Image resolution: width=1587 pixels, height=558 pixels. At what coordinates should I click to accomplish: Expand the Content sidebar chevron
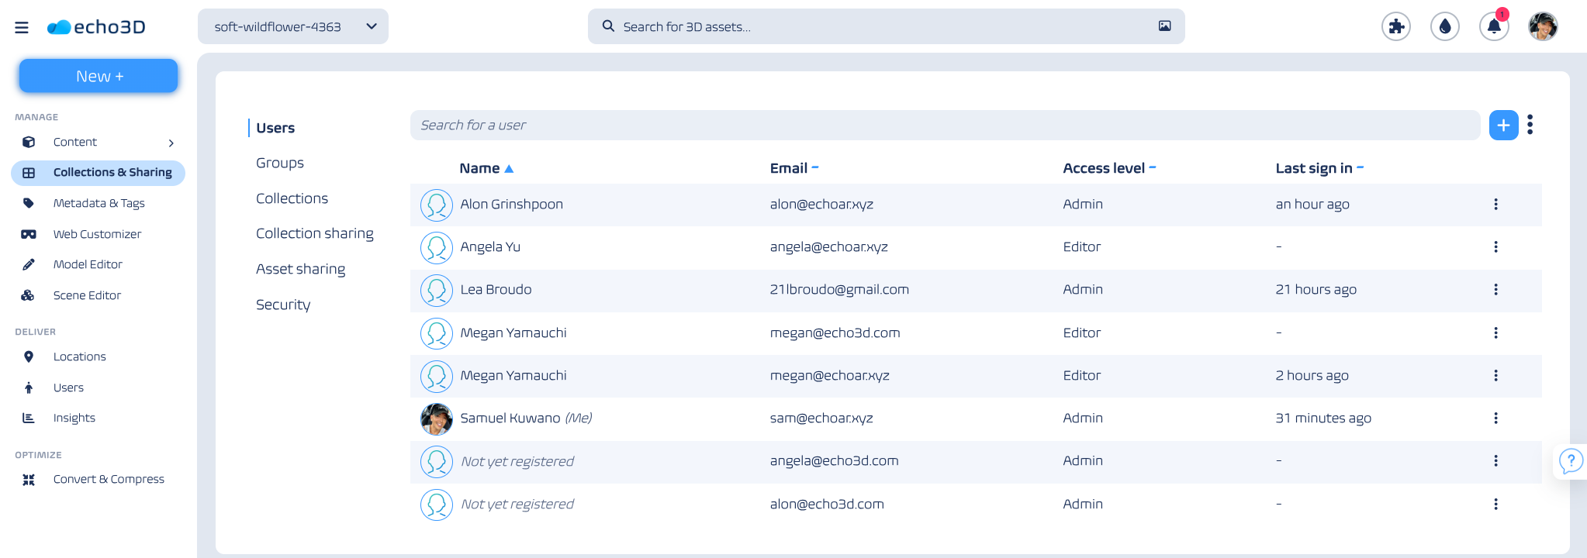point(171,143)
